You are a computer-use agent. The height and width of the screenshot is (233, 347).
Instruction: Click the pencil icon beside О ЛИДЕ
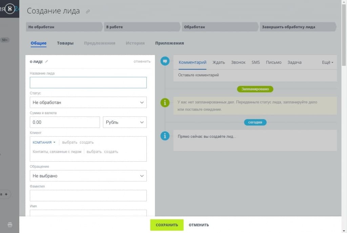click(47, 61)
